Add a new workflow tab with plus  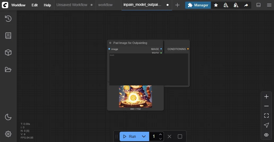click(177, 5)
